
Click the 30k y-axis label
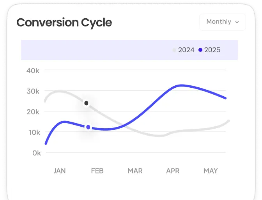[33, 91]
